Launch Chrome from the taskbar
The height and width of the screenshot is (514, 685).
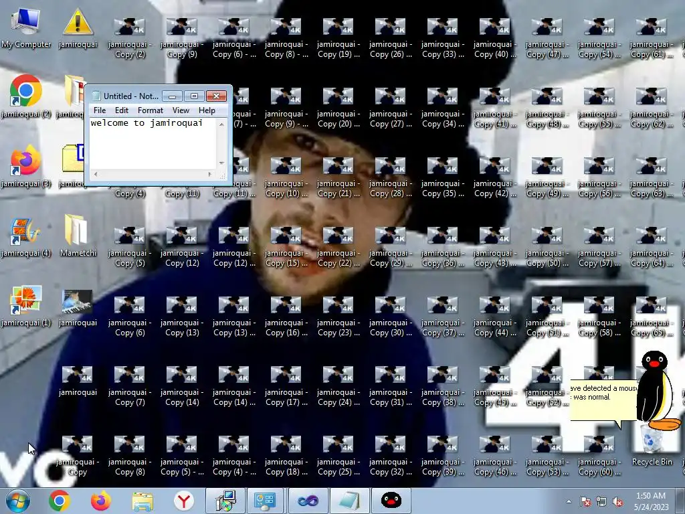pos(60,501)
